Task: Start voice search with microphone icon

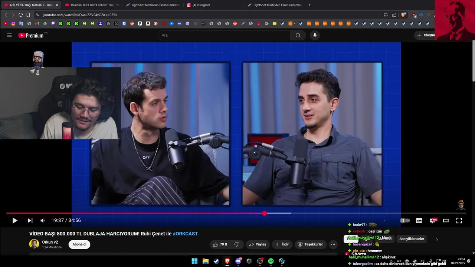Action: pyautogui.click(x=315, y=35)
